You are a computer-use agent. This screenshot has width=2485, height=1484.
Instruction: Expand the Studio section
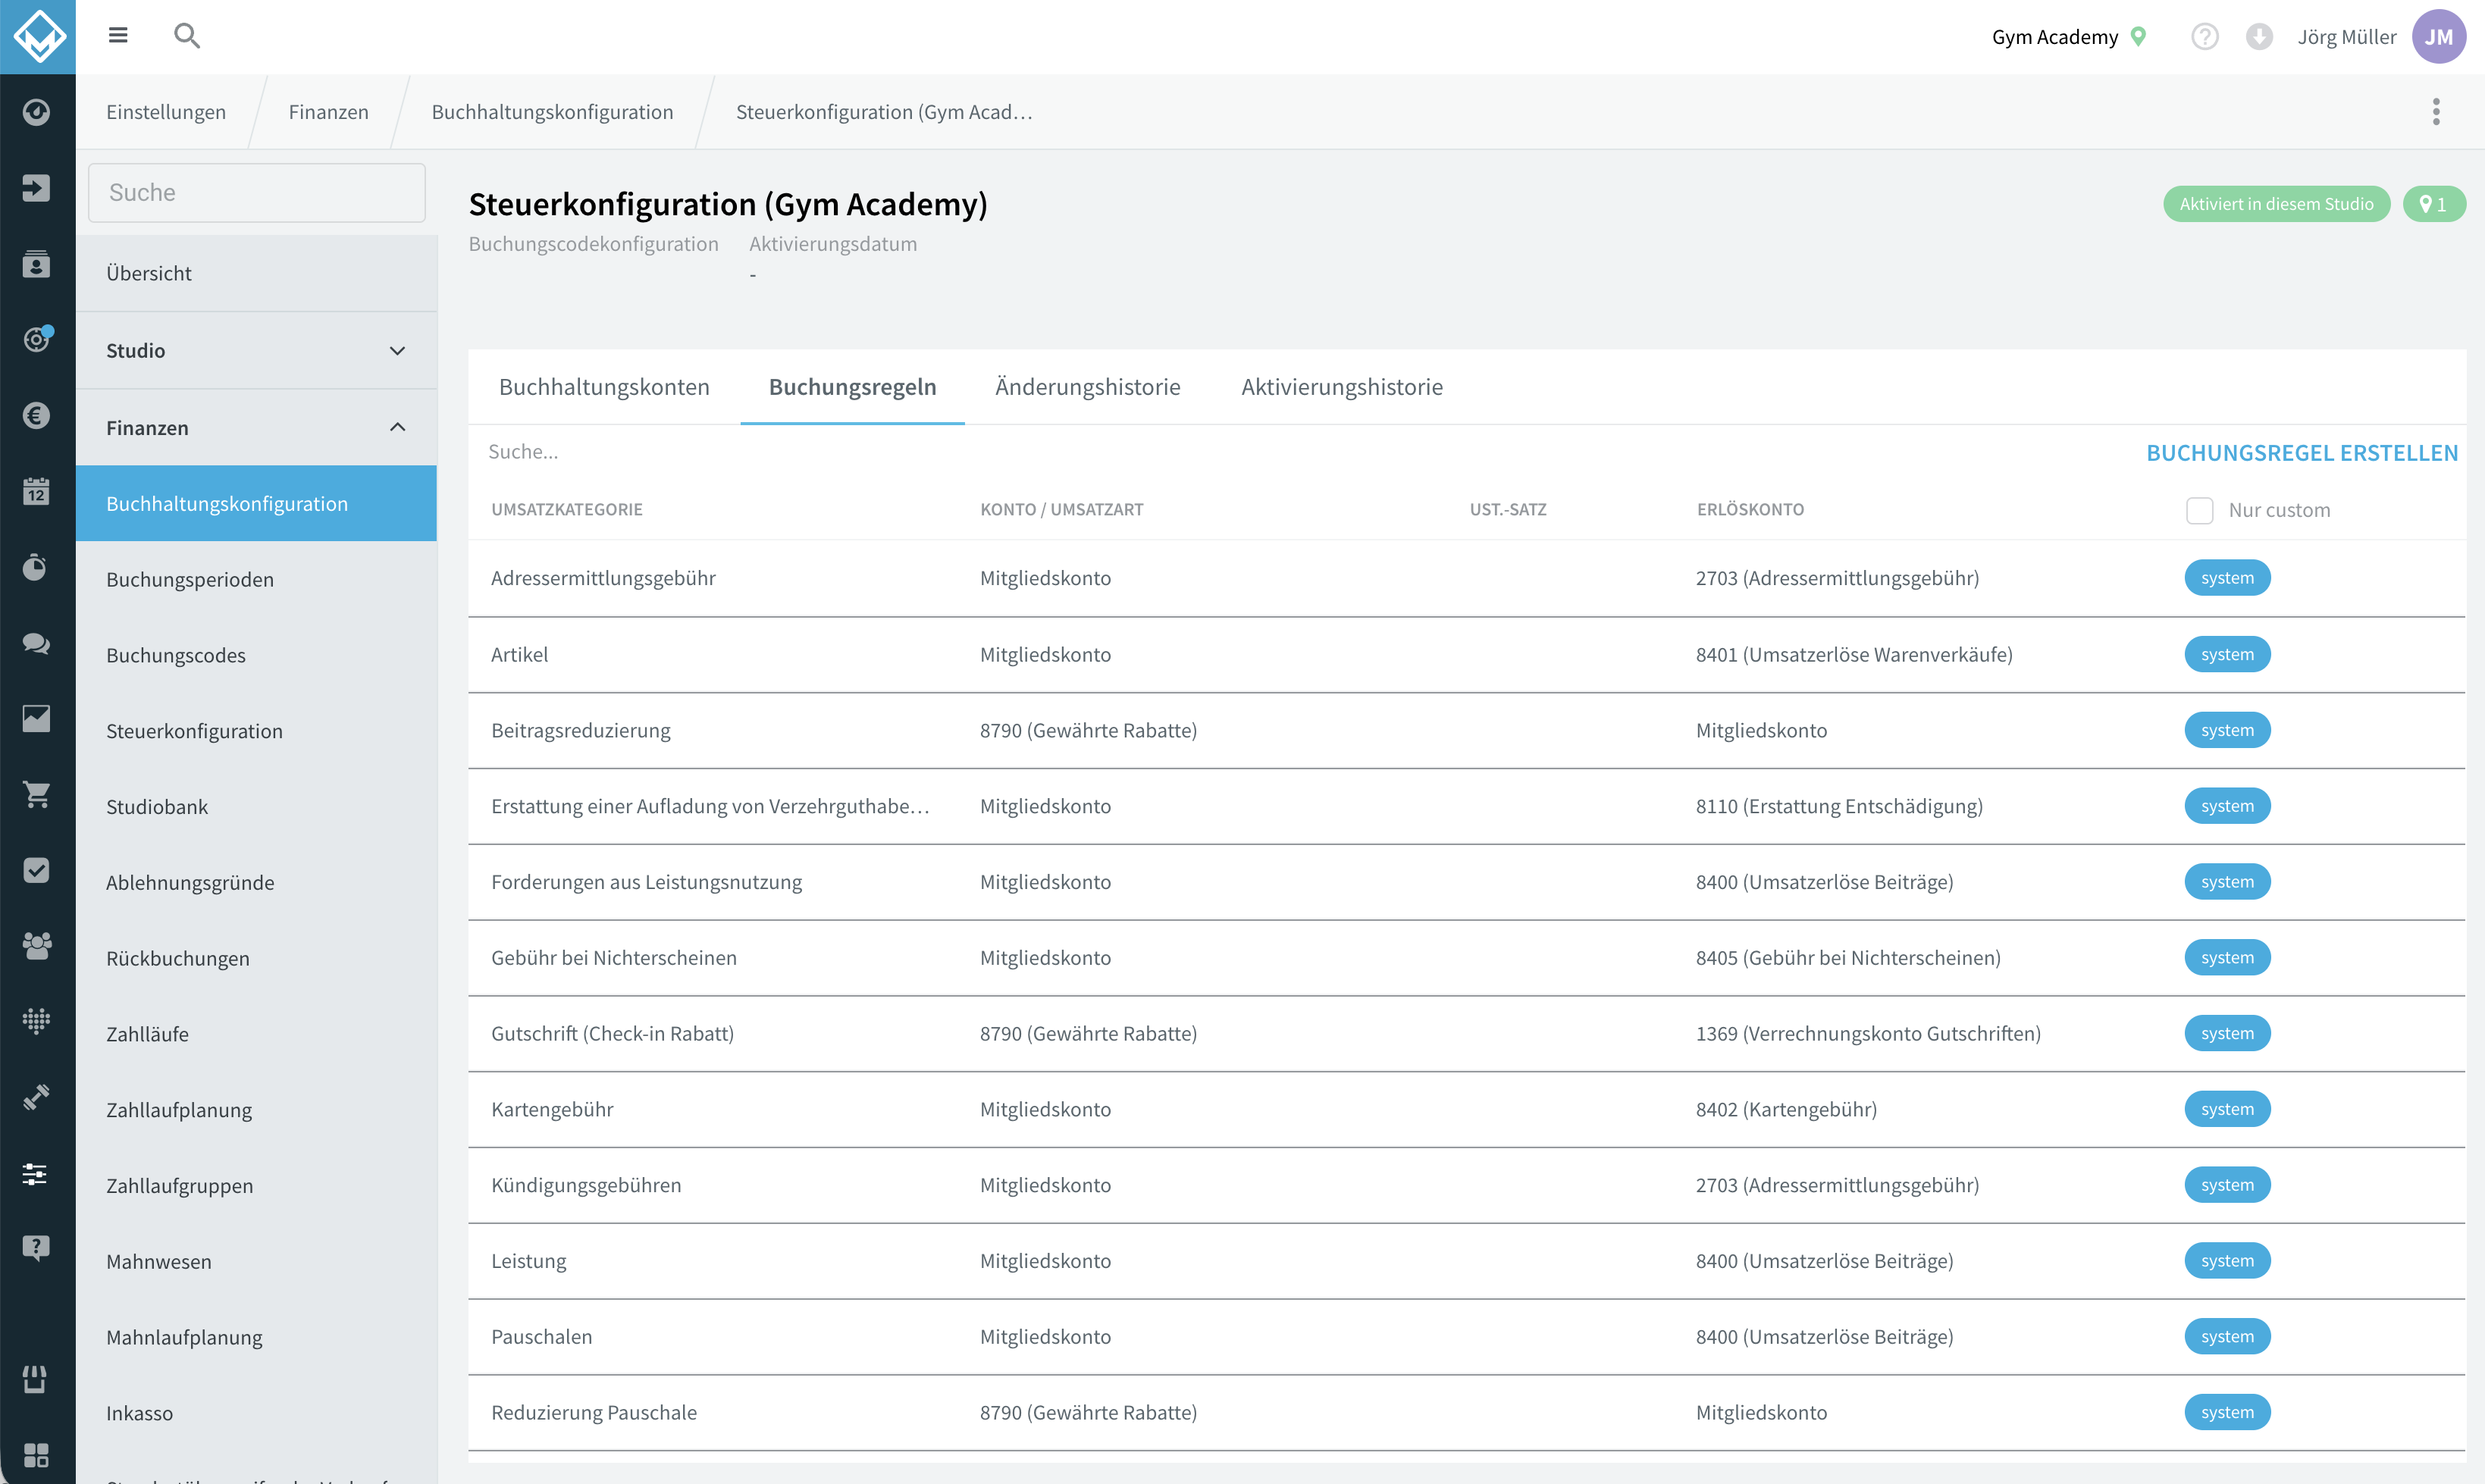click(256, 350)
